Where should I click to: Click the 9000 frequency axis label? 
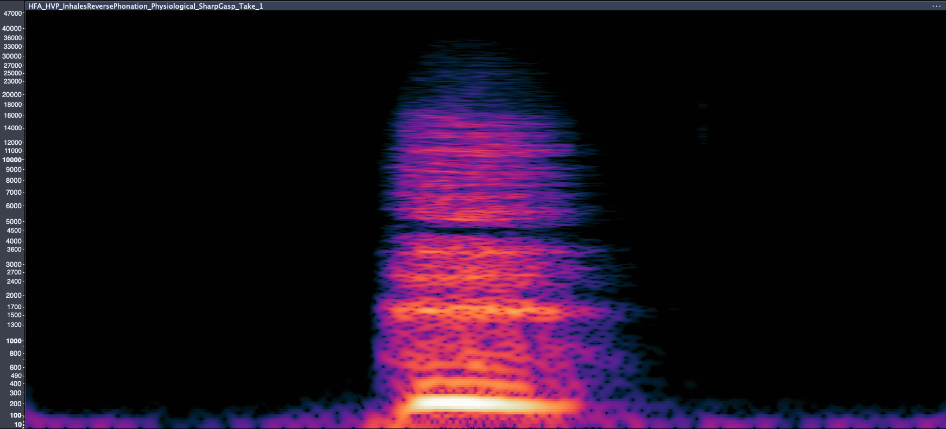pos(14,170)
